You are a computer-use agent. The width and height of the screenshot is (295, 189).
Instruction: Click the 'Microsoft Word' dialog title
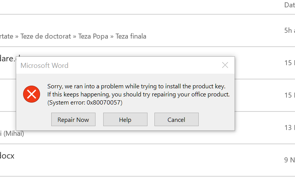[44, 66]
